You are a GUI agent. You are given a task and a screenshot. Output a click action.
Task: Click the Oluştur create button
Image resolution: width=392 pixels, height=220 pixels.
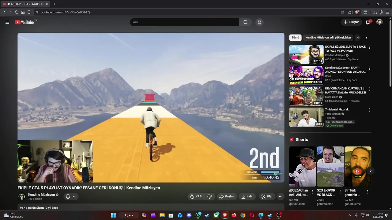click(351, 22)
